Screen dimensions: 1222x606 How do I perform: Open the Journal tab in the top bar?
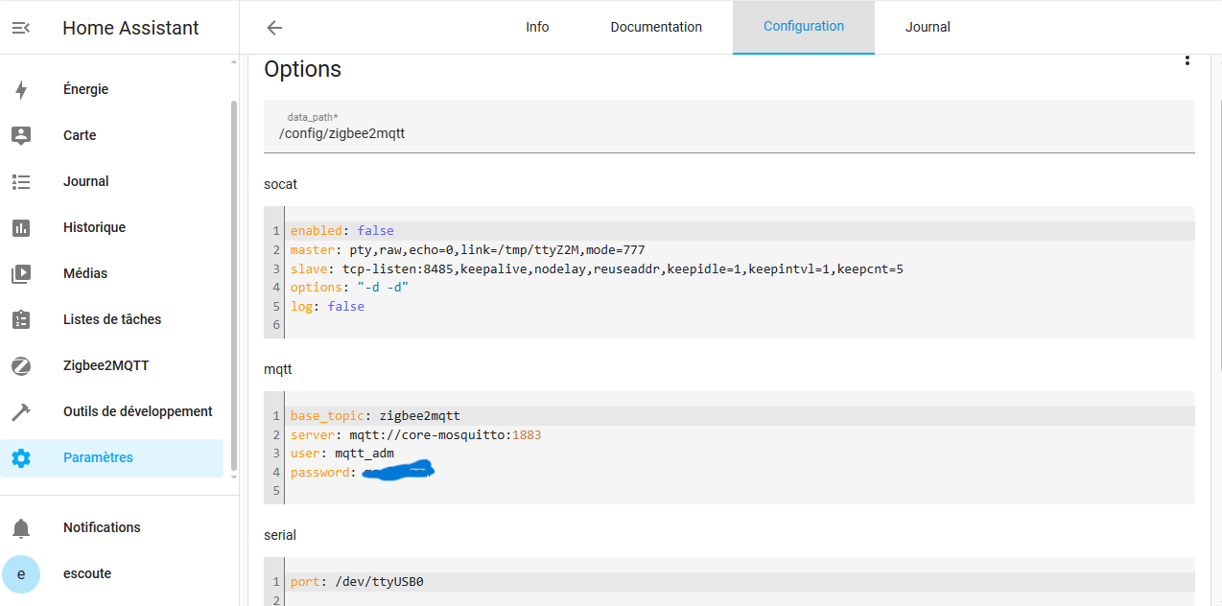(928, 27)
